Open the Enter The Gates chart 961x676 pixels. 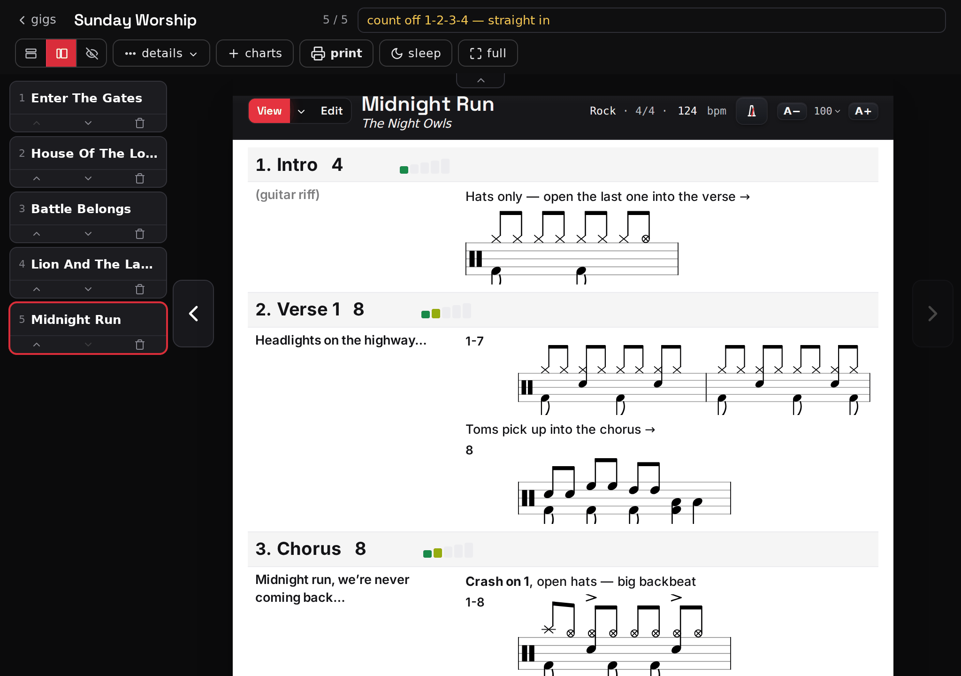coord(88,98)
